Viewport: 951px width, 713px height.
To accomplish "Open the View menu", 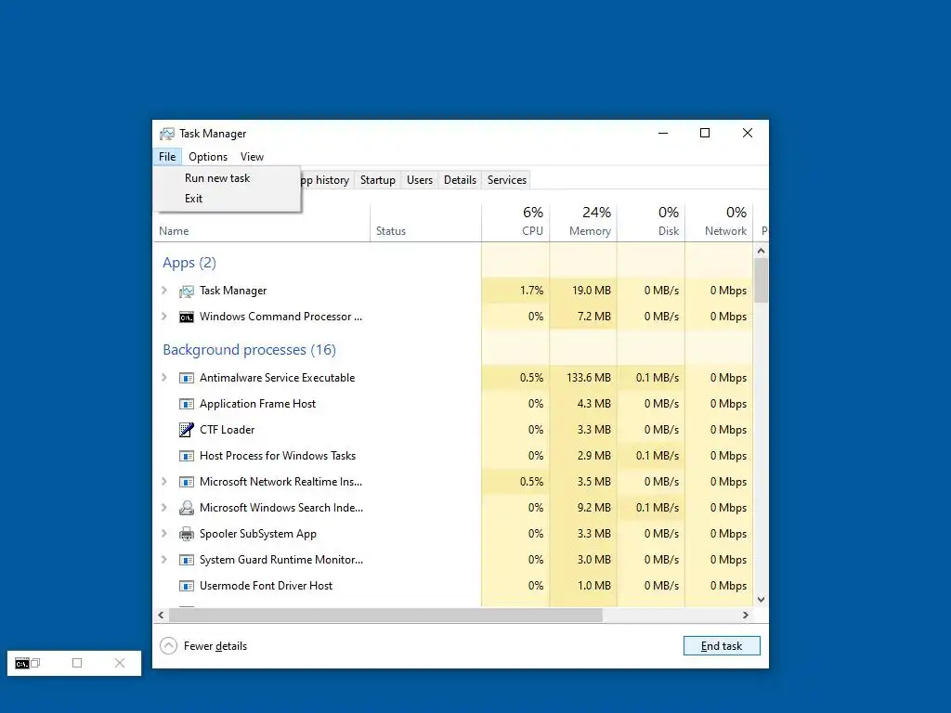I will click(x=252, y=156).
